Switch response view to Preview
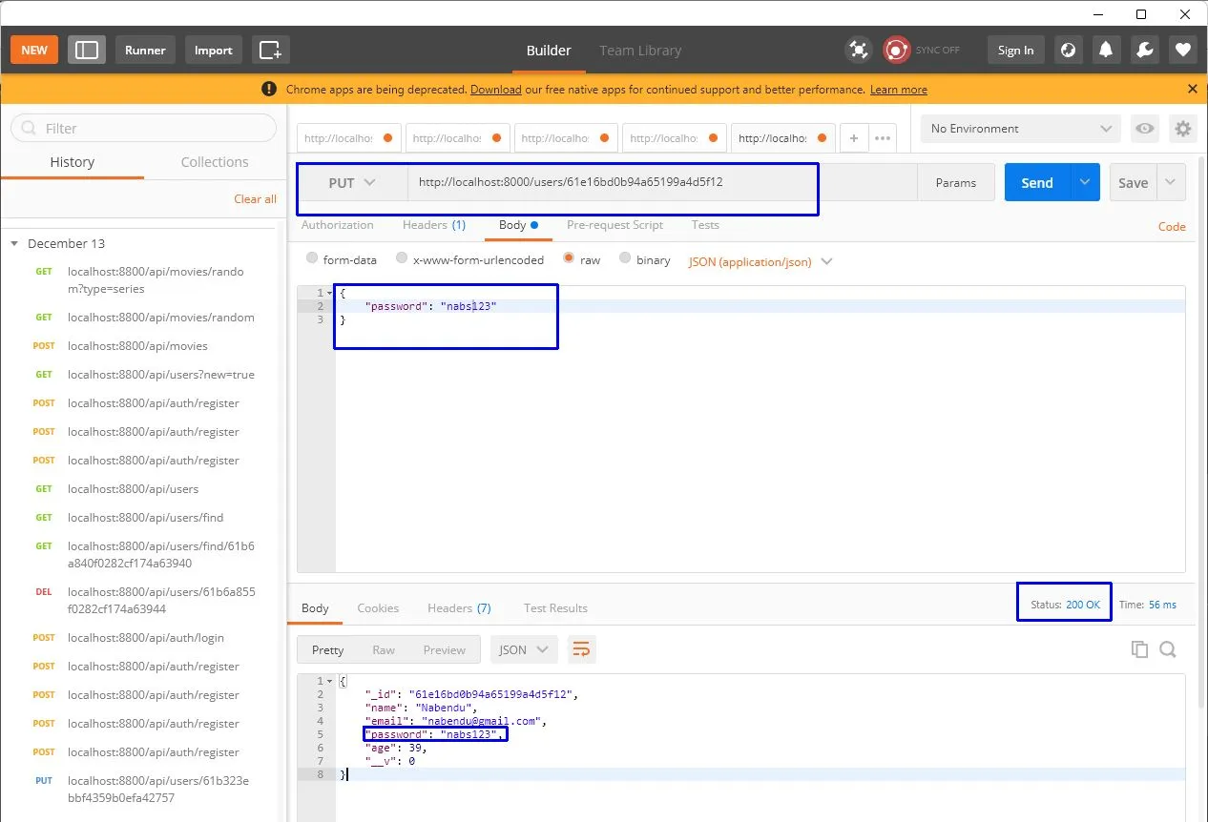 tap(445, 649)
